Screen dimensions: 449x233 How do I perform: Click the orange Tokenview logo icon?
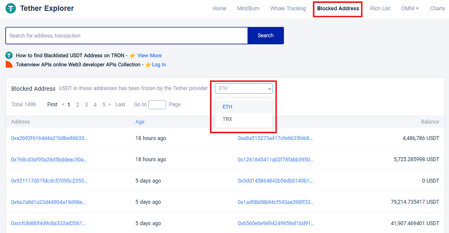pyautogui.click(x=9, y=64)
